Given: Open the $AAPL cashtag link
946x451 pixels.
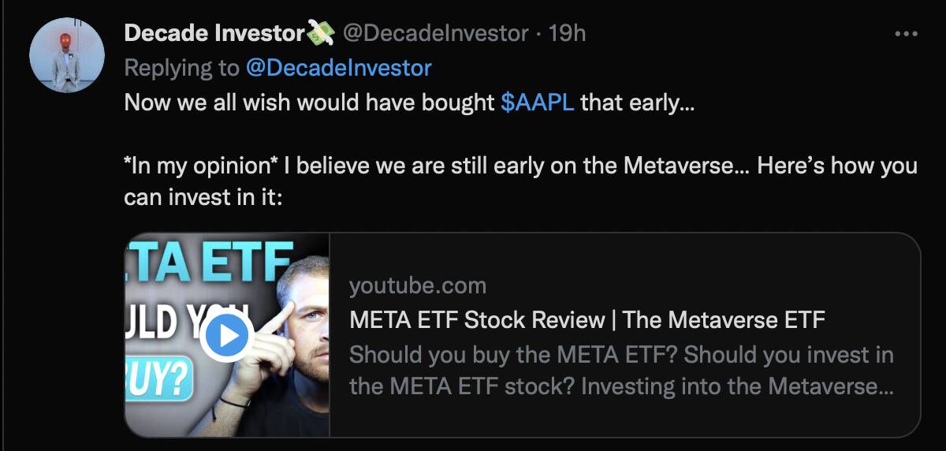Looking at the screenshot, I should coord(537,104).
